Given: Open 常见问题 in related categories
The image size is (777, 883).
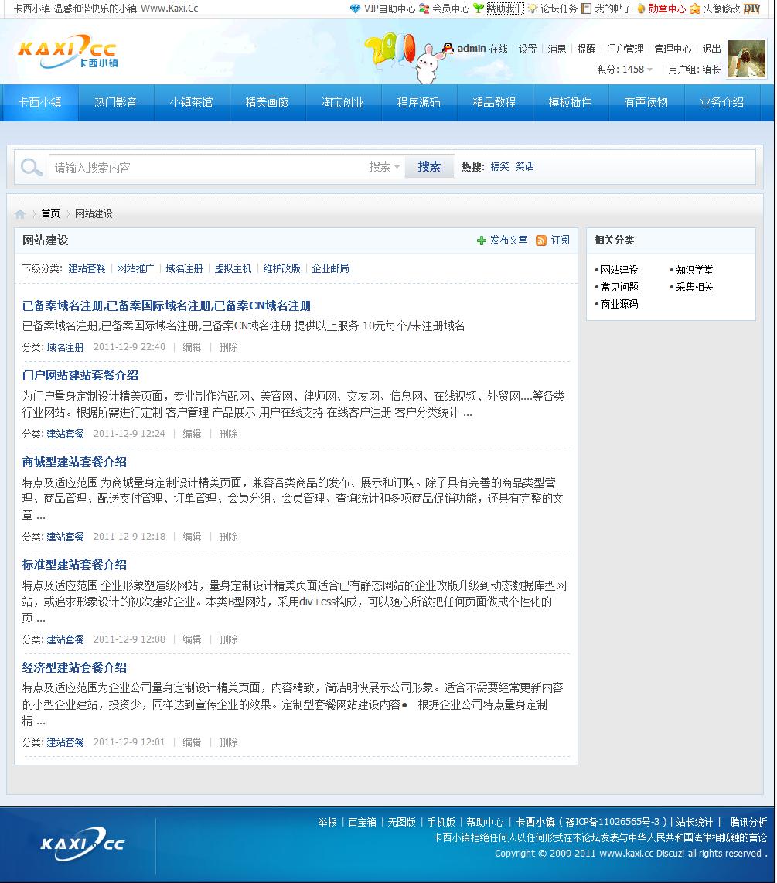Looking at the screenshot, I should [x=619, y=287].
